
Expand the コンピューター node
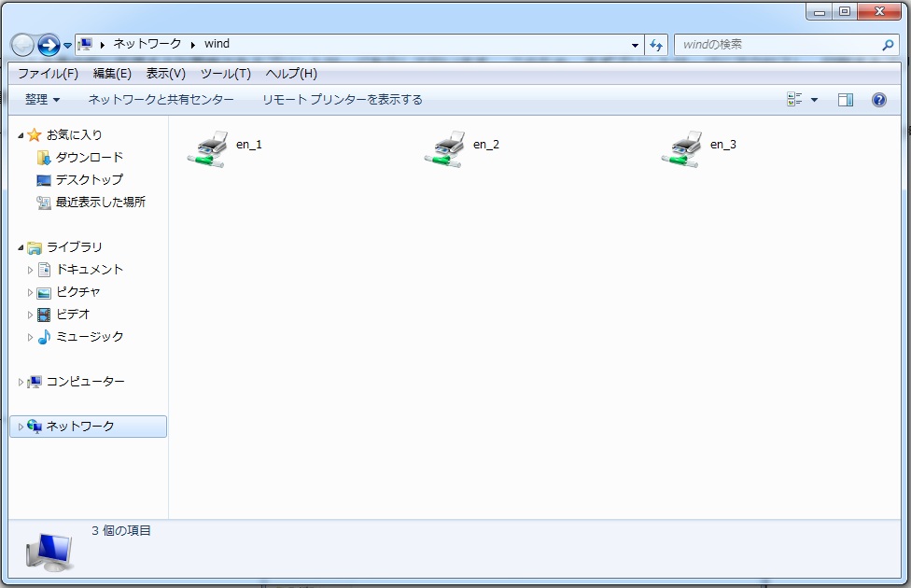21,383
